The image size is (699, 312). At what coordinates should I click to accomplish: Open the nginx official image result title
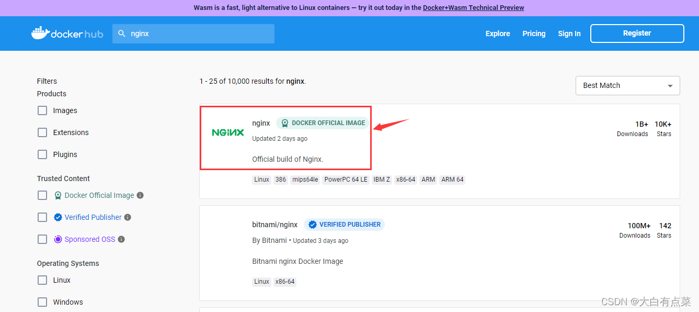pos(261,123)
